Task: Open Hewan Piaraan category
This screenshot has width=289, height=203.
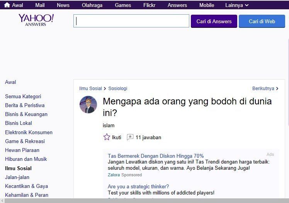Action: pos(22,150)
